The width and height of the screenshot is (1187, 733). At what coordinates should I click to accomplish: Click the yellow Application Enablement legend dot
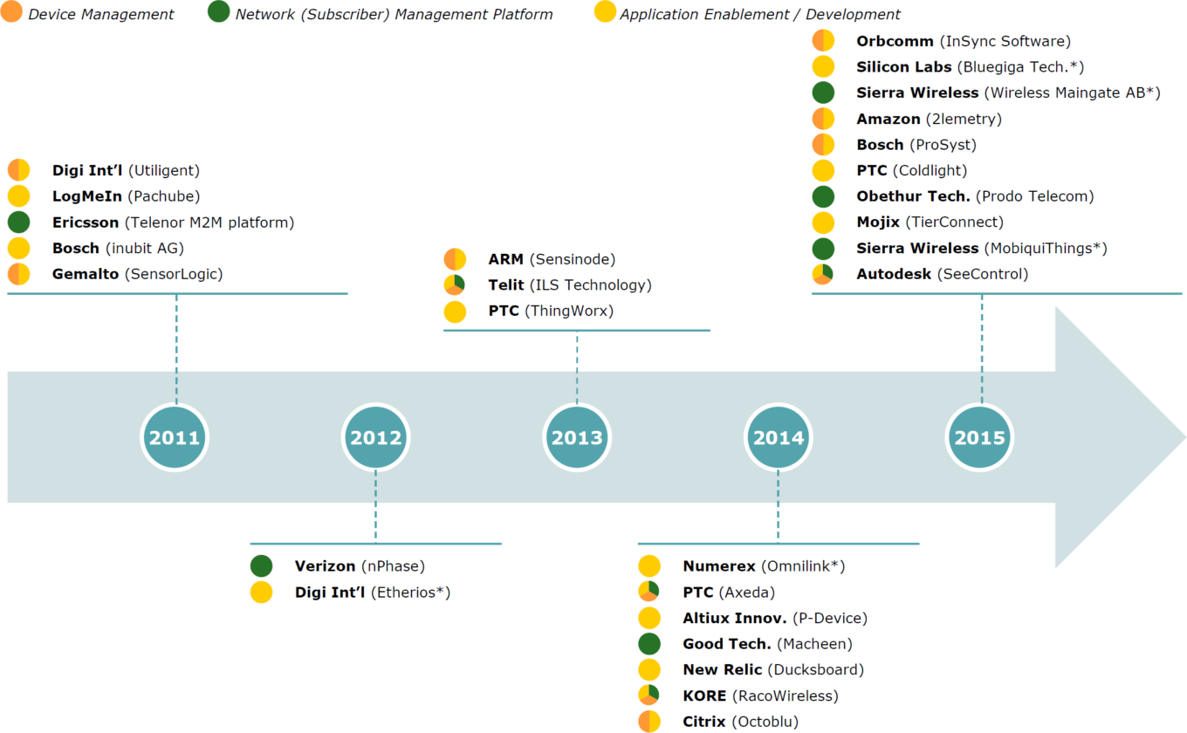[605, 12]
